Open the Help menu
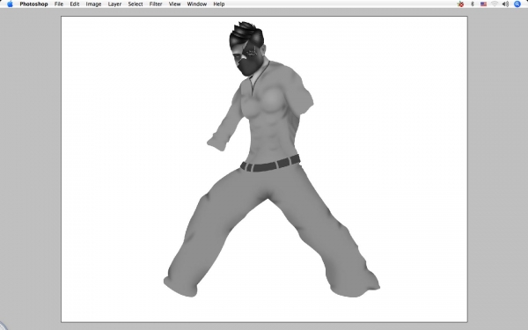Image resolution: width=528 pixels, height=330 pixels. coord(219,4)
